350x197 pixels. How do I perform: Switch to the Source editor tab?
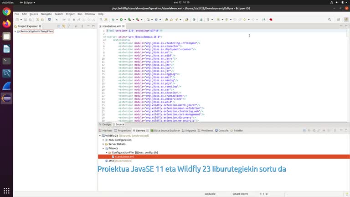tap(118, 124)
